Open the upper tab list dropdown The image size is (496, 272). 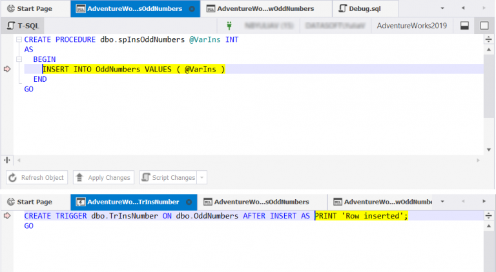[442, 9]
